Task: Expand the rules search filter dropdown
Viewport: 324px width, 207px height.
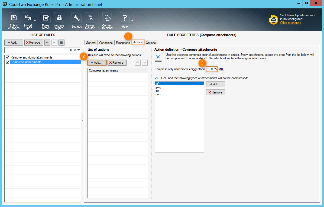Action: pos(79,50)
